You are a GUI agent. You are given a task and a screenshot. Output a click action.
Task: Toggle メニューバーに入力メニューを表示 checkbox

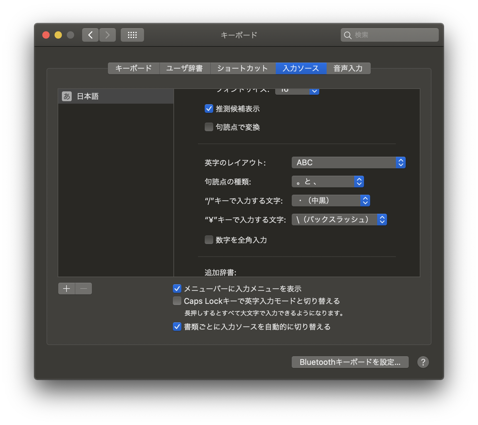tap(177, 289)
